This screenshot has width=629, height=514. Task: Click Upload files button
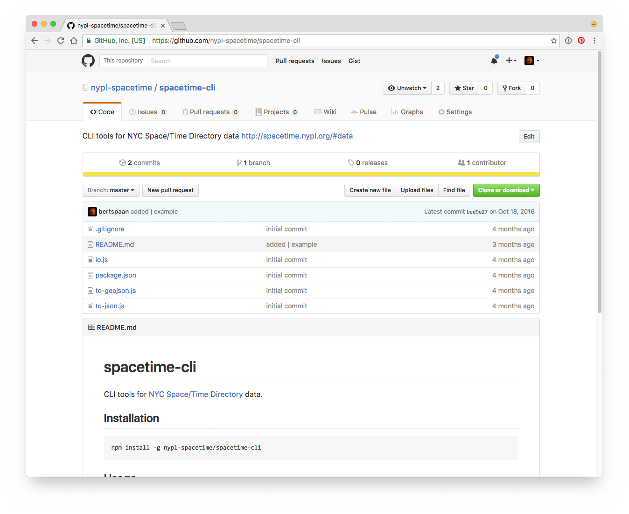pos(417,190)
